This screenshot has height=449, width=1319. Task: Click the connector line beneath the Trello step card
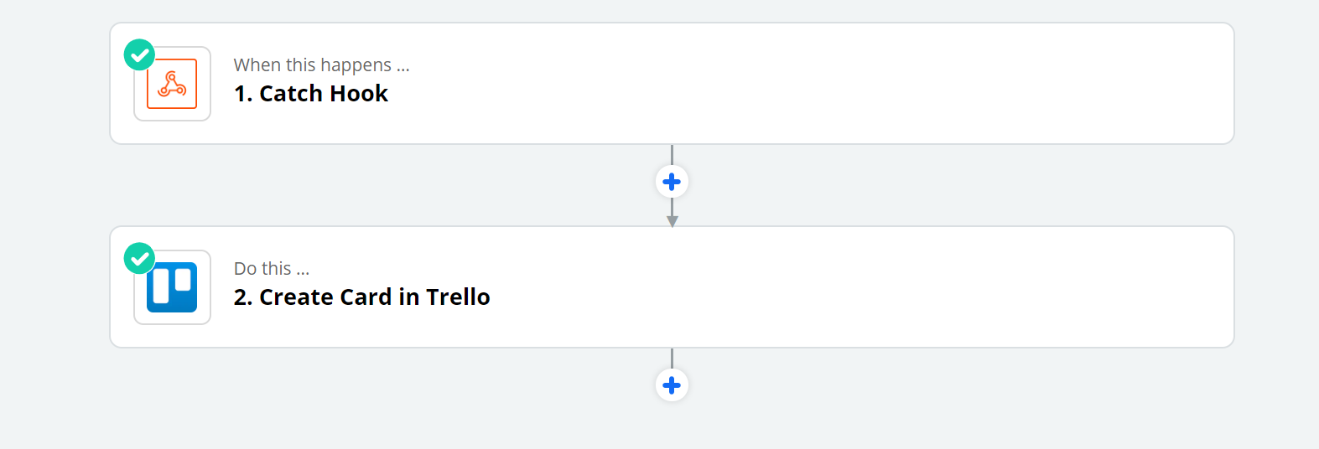pos(672,359)
